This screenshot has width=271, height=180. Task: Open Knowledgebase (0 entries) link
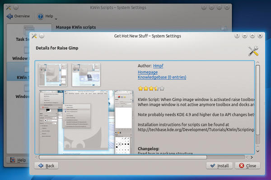tap(162, 77)
